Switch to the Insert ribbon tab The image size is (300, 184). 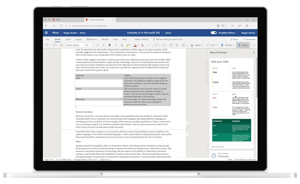[x=68, y=39]
